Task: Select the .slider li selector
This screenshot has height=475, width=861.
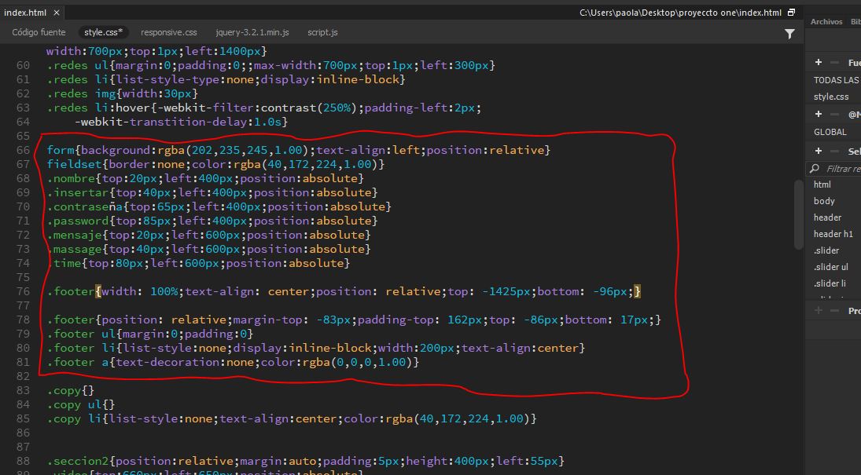Action: click(x=830, y=283)
